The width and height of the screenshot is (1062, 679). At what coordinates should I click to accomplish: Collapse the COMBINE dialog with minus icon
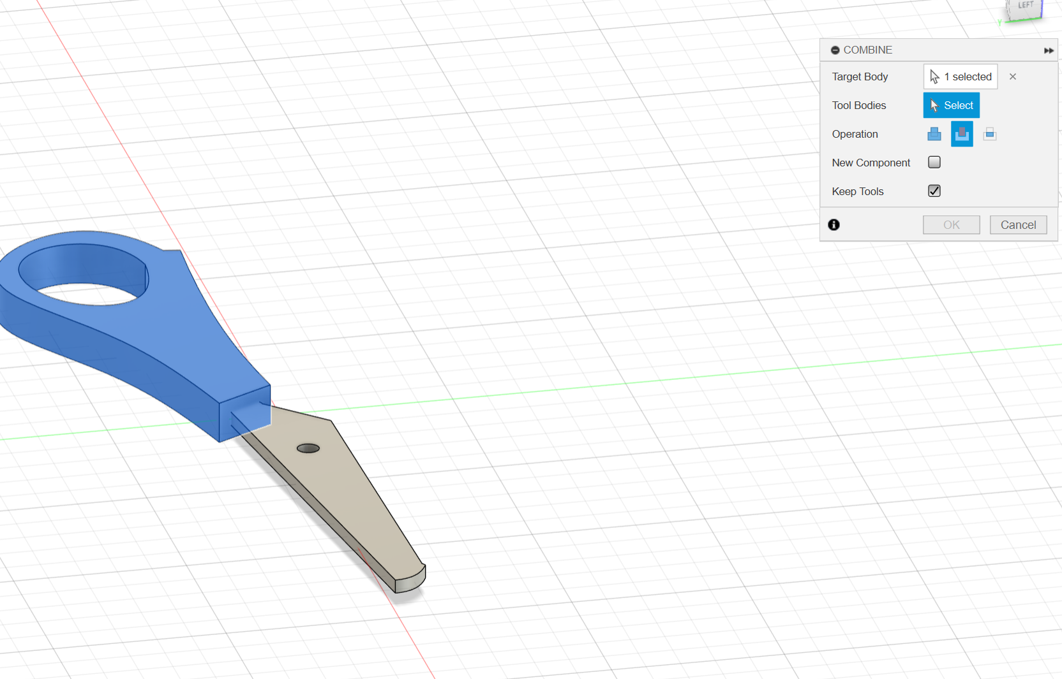point(835,50)
